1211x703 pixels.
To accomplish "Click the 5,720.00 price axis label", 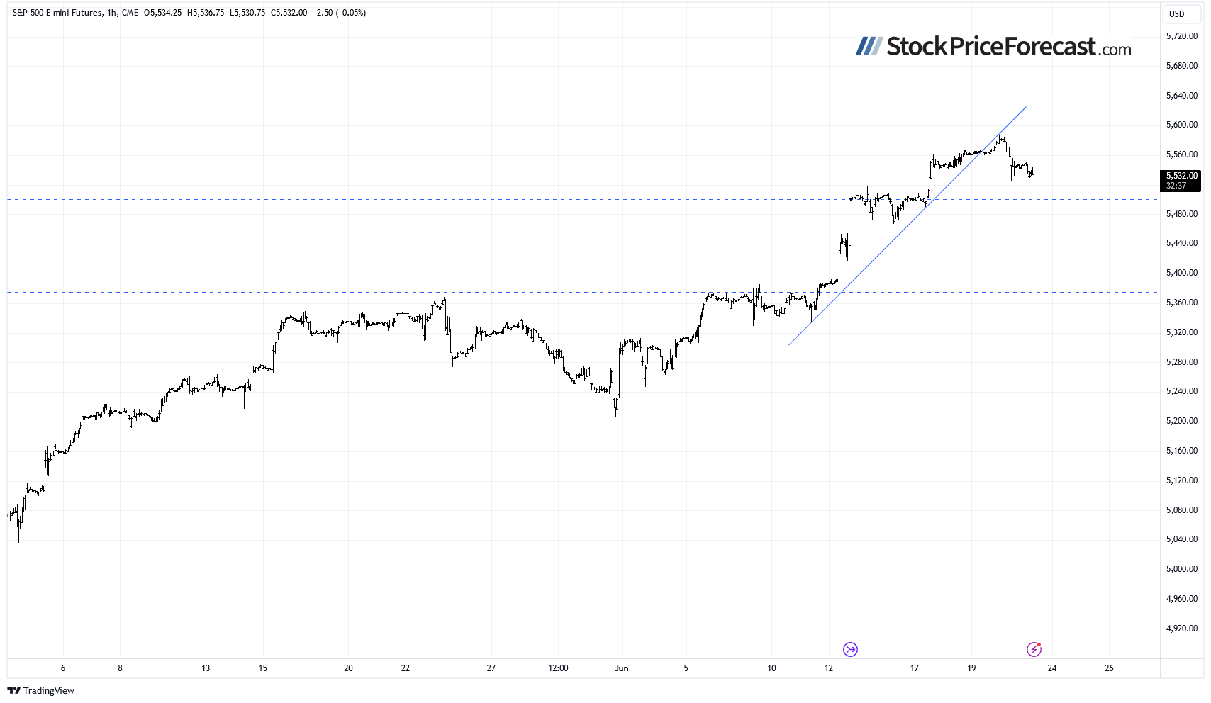I will click(x=1181, y=36).
